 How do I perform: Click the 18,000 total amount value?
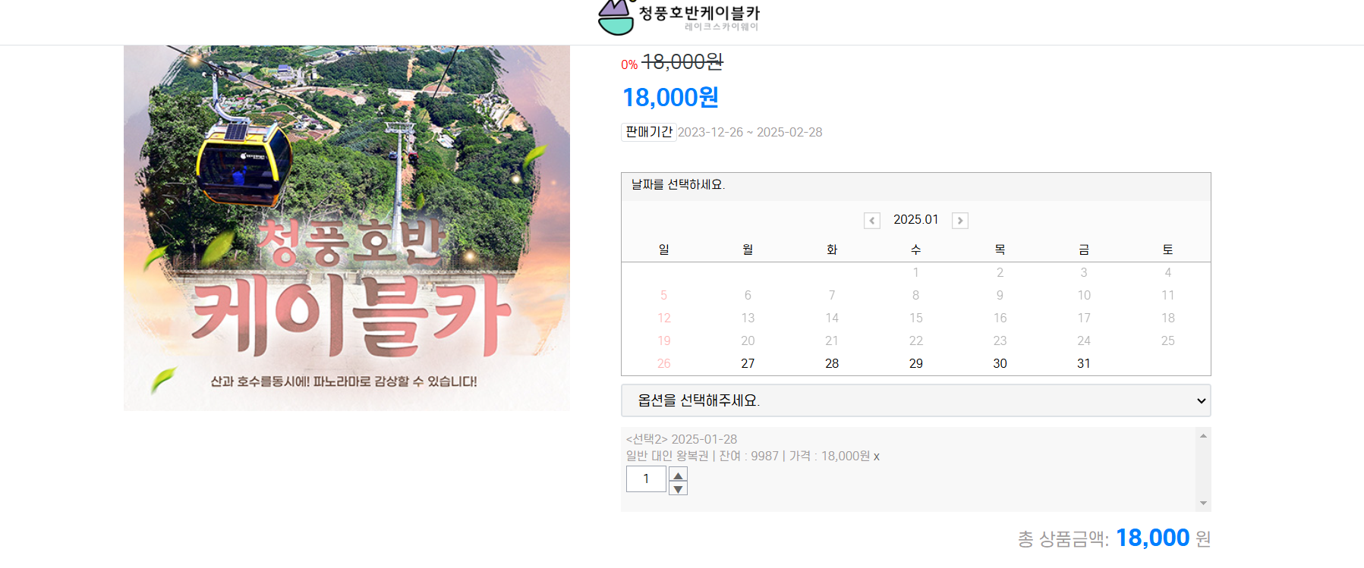pyautogui.click(x=1153, y=538)
